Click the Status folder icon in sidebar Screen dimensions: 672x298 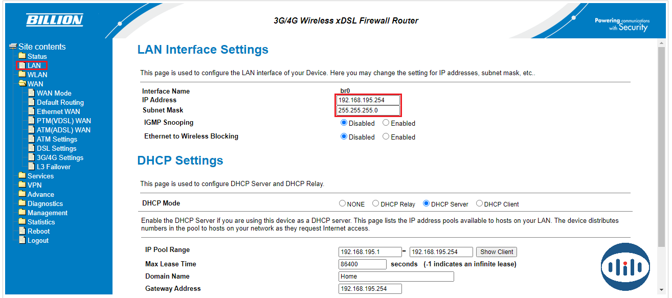[22, 56]
